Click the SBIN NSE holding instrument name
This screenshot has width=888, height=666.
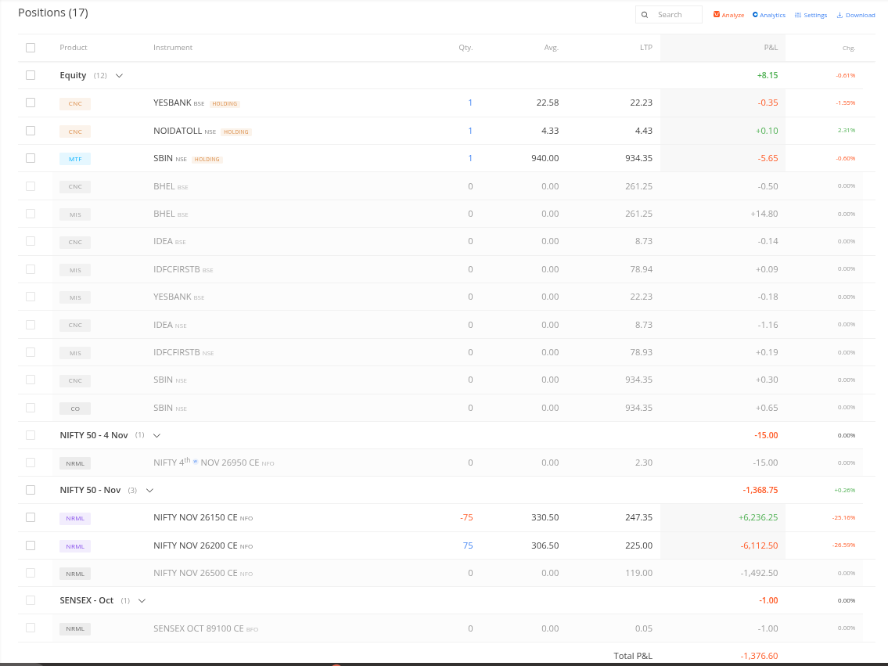click(164, 158)
